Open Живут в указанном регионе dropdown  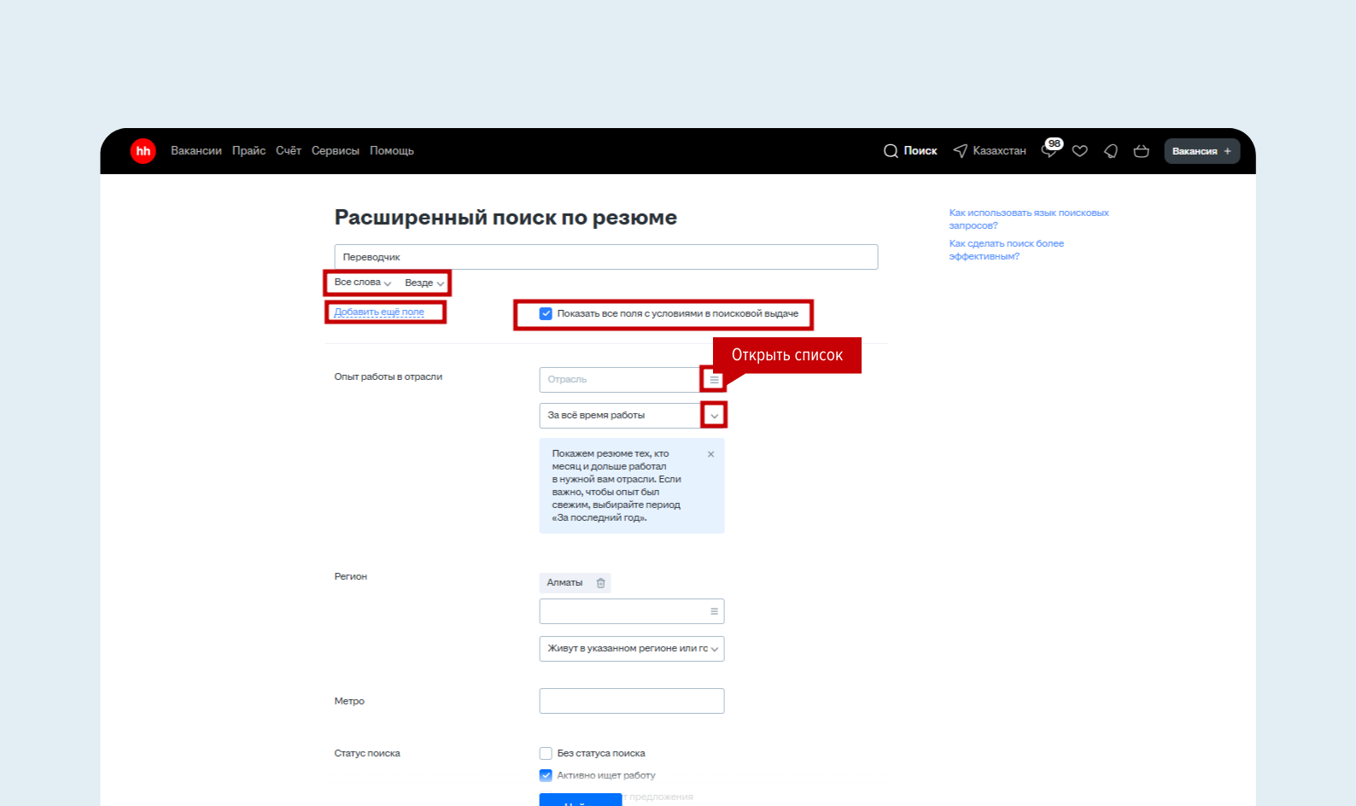pyautogui.click(x=632, y=649)
